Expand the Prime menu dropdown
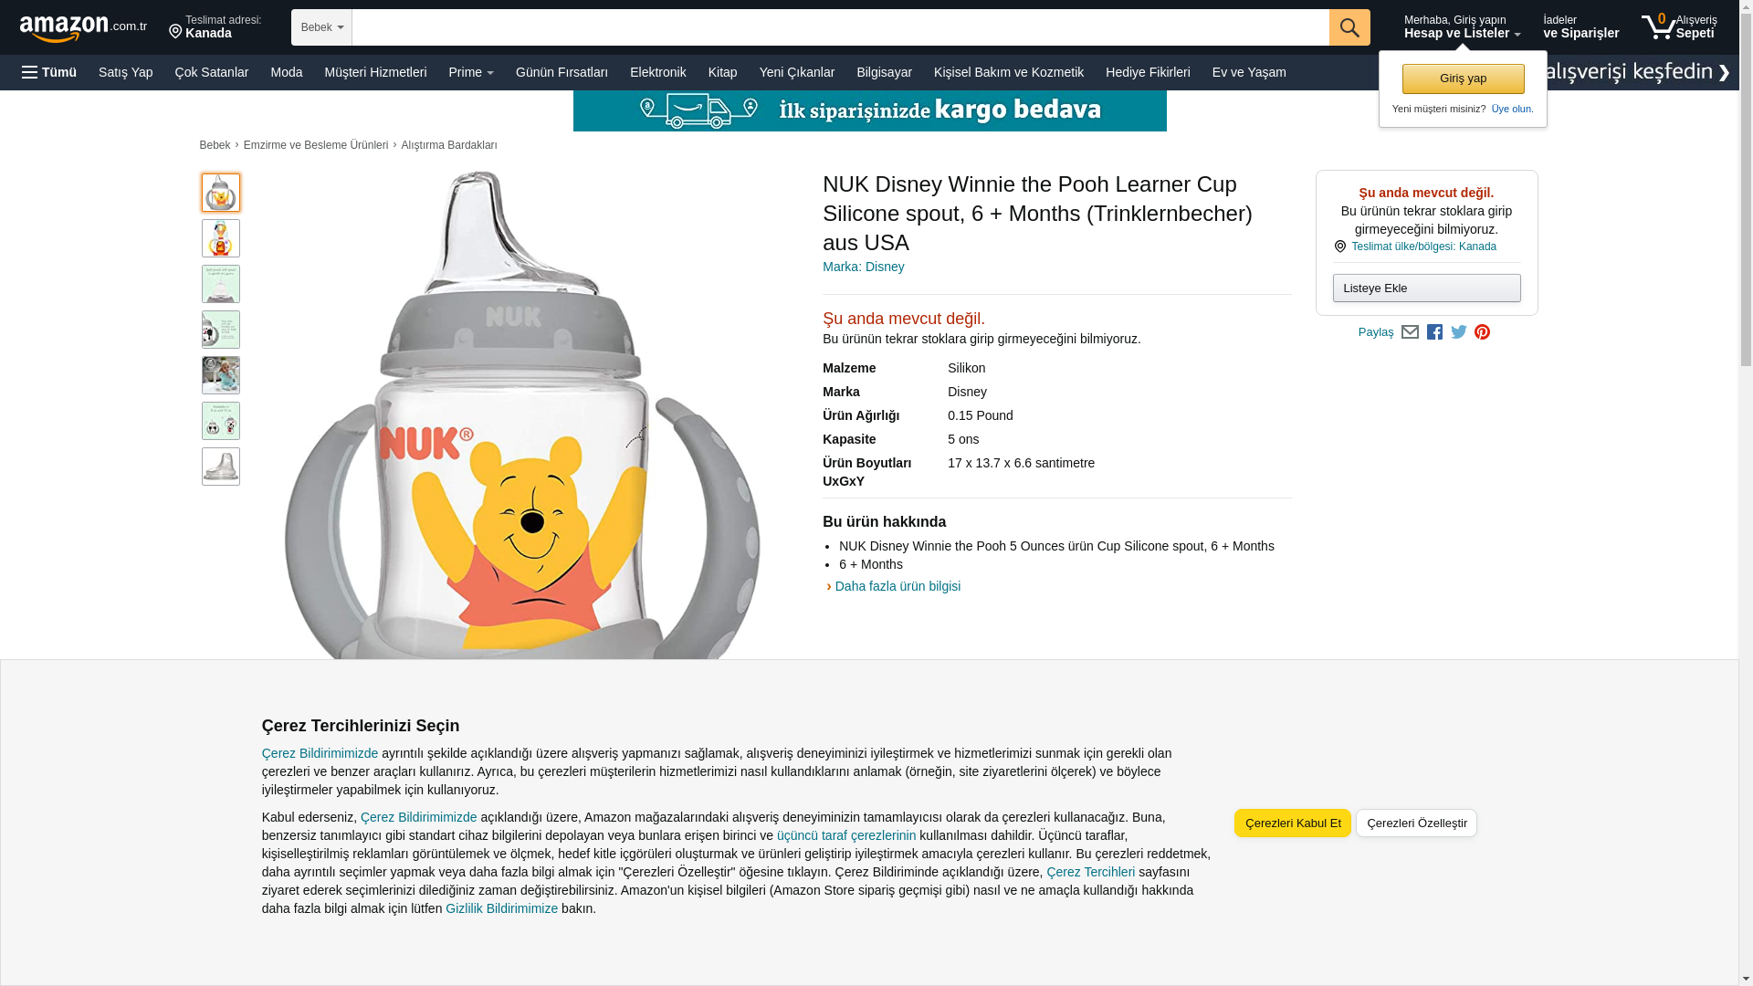 click(x=471, y=72)
